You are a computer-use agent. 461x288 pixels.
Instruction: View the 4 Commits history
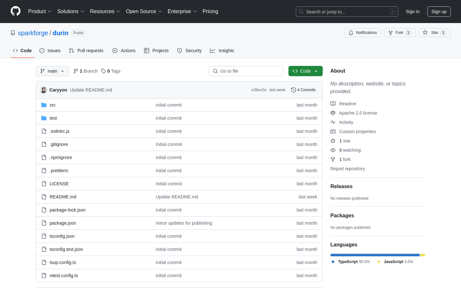[303, 90]
